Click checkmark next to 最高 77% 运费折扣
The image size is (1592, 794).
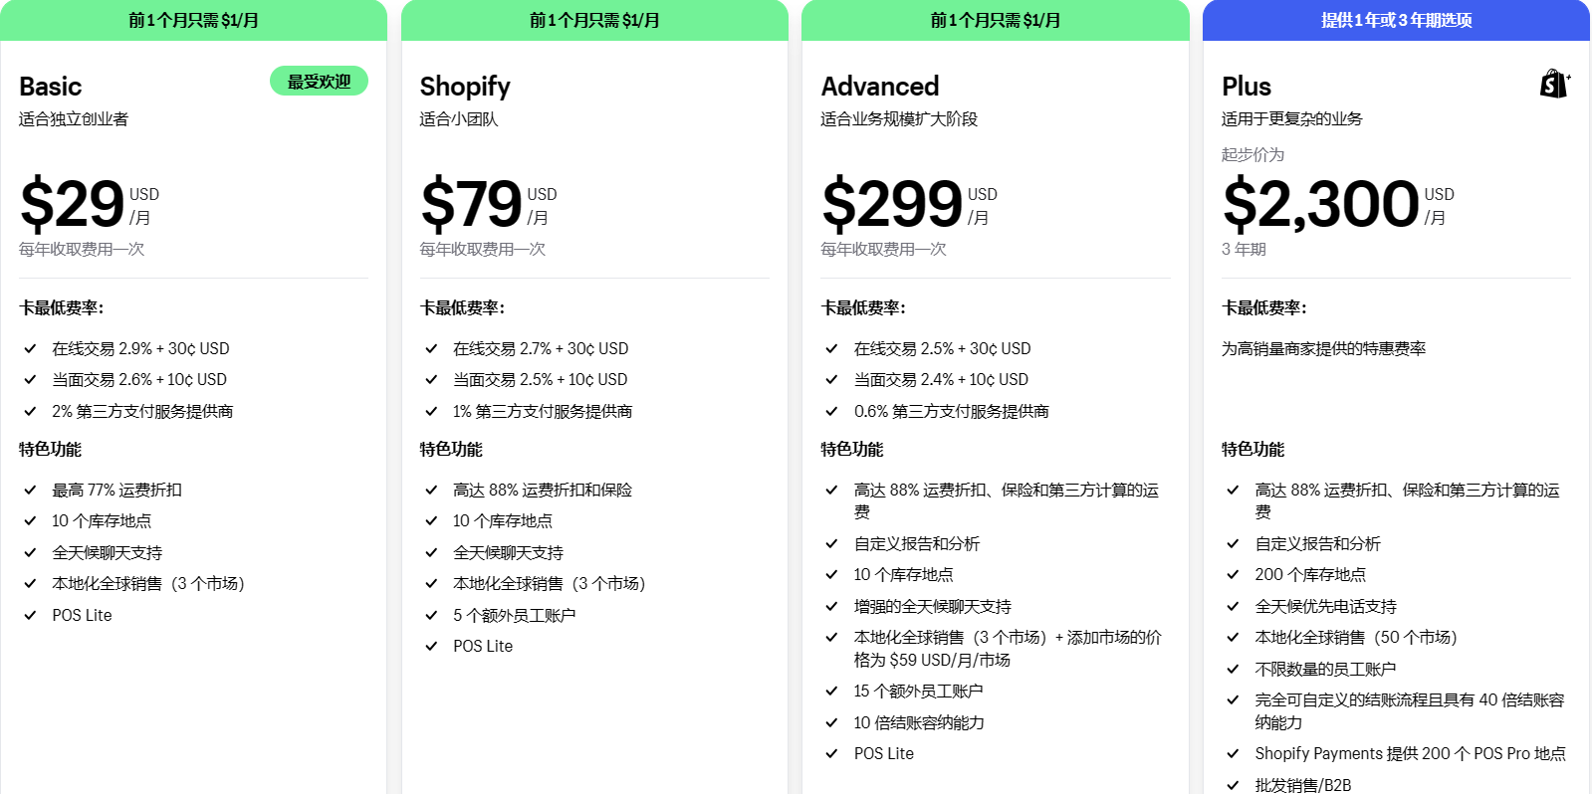[31, 490]
